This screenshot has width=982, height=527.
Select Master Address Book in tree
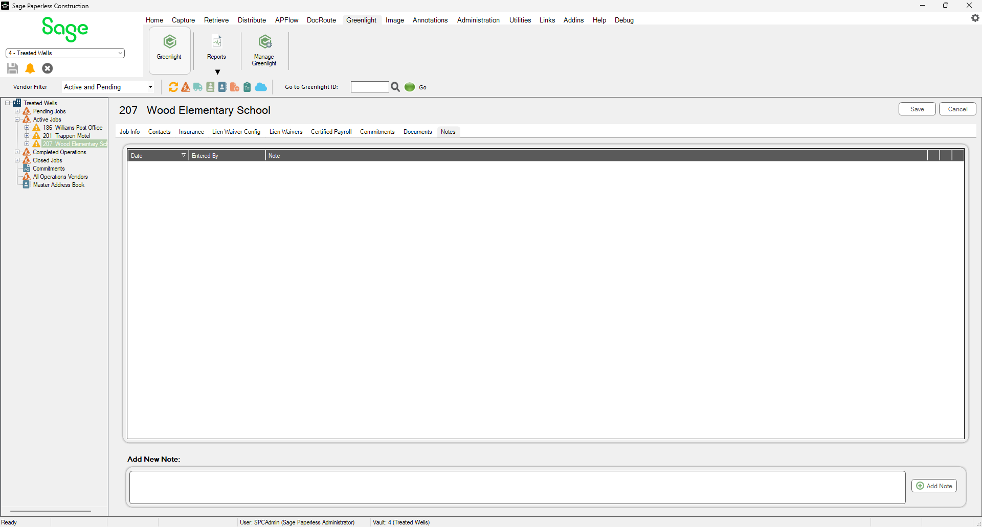pyautogui.click(x=59, y=185)
